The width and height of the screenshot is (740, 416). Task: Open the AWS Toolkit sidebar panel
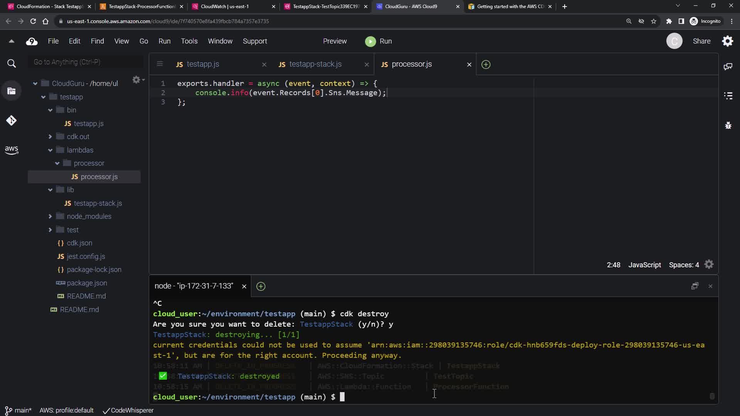(x=12, y=150)
